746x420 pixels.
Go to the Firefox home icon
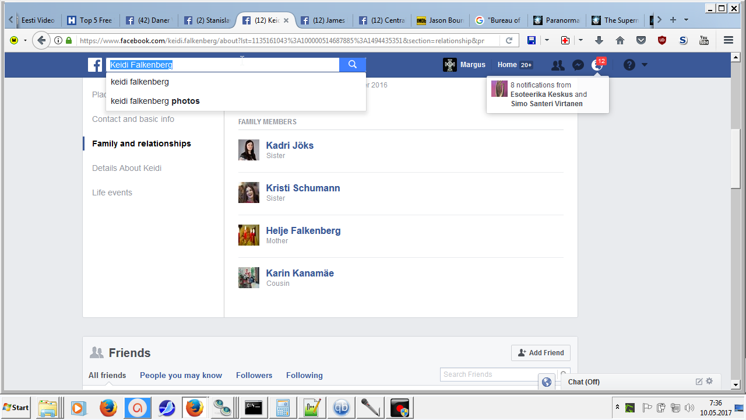click(620, 40)
